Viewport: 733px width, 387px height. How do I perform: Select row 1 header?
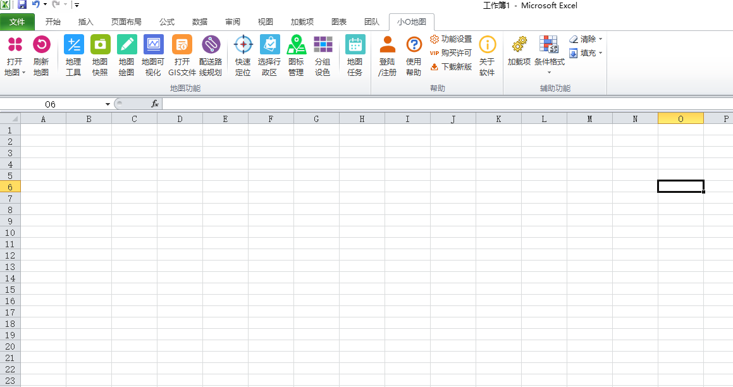pos(10,130)
